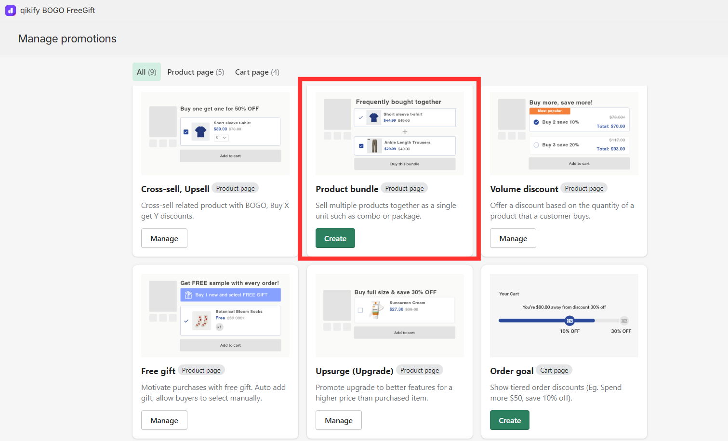
Task: Click the Product bundle heading
Action: 347,189
